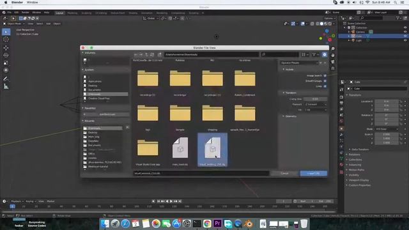Switch to Modeling workspace tab
This screenshot has height=230, width=409.
point(72,13)
